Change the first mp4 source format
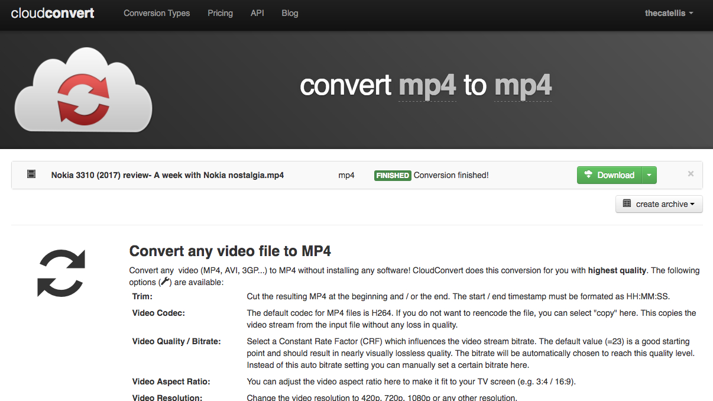 [427, 86]
